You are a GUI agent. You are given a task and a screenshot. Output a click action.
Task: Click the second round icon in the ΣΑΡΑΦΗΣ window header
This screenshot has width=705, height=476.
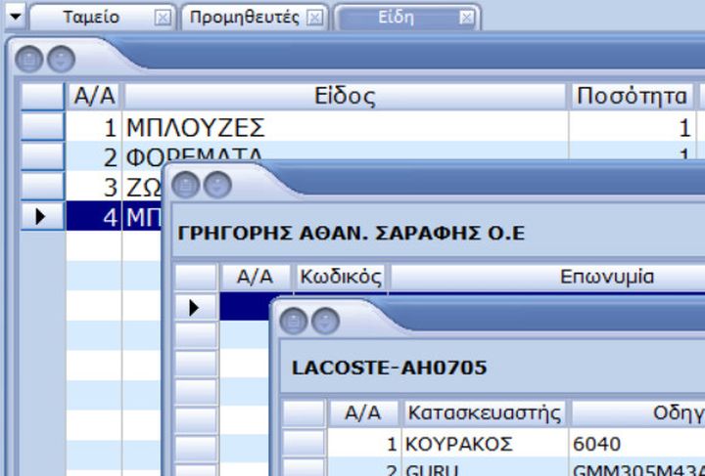(x=217, y=185)
